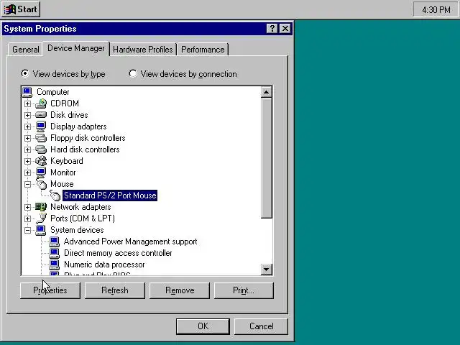Click the Network adapters card icon
This screenshot has height=345, width=460.
coord(41,207)
